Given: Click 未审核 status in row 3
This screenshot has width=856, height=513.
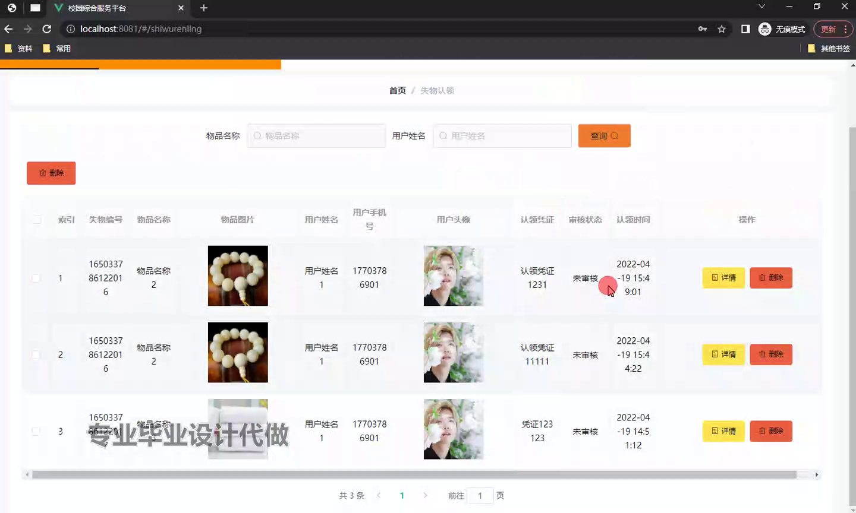Looking at the screenshot, I should click(585, 432).
